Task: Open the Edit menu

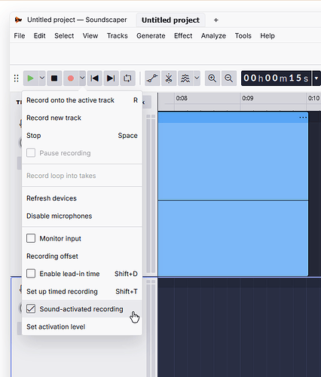Action: pyautogui.click(x=40, y=36)
